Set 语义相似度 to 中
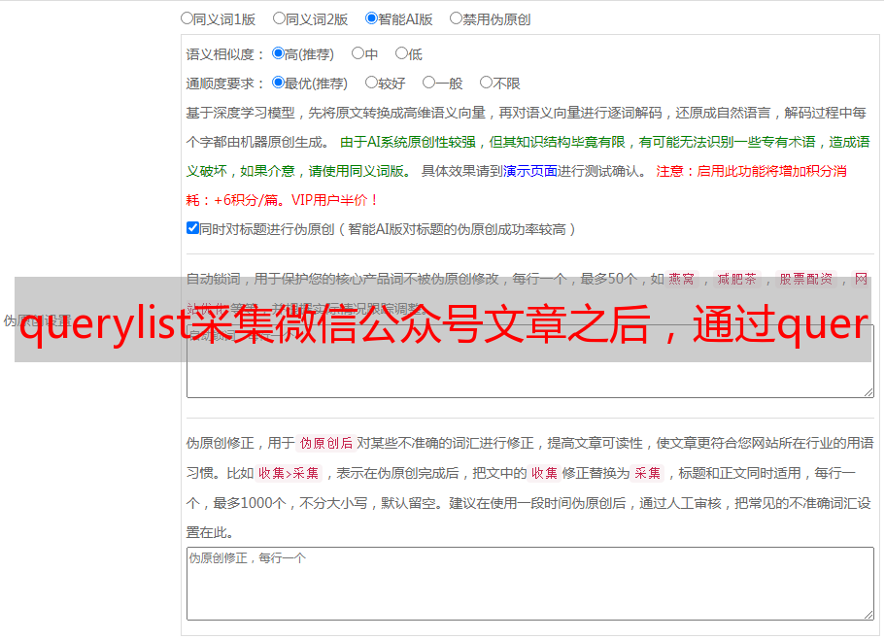Screen dimensions: 885x639 point(357,54)
